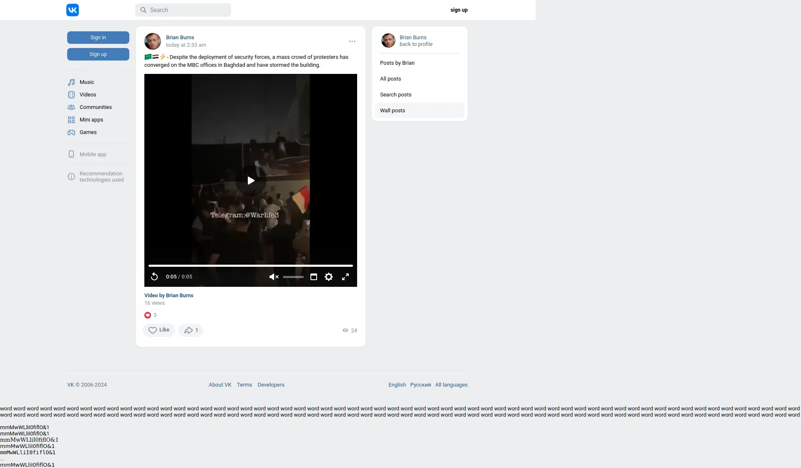
Task: Open the All languages link
Action: tap(451, 385)
